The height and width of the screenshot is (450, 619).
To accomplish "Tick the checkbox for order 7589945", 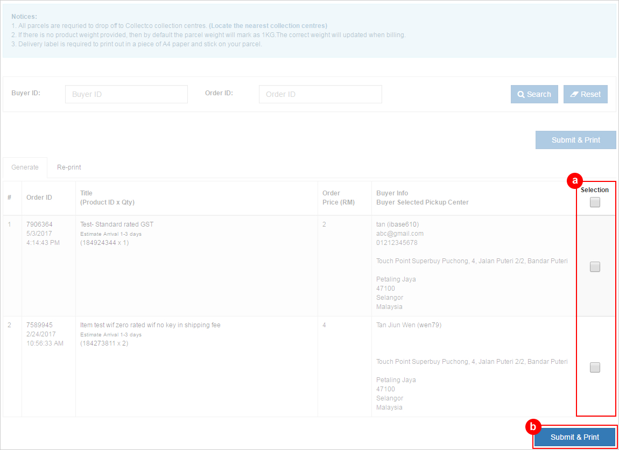I will click(x=595, y=368).
